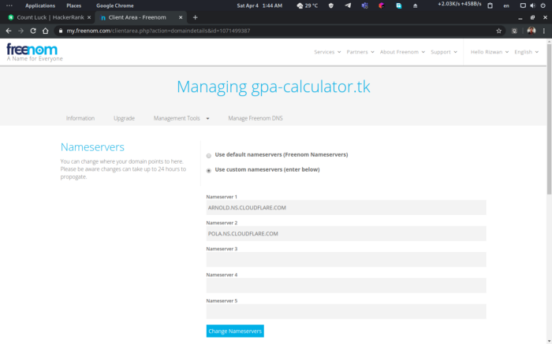The height and width of the screenshot is (344, 552).
Task: Open the volume speaker icon
Action: [532, 6]
